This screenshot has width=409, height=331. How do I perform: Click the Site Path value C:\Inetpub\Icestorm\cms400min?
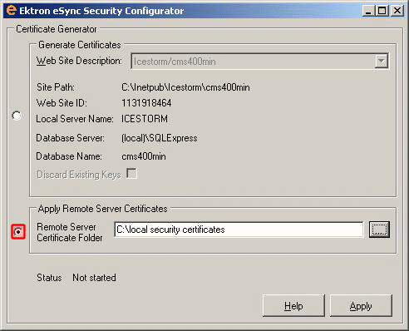(x=185, y=87)
